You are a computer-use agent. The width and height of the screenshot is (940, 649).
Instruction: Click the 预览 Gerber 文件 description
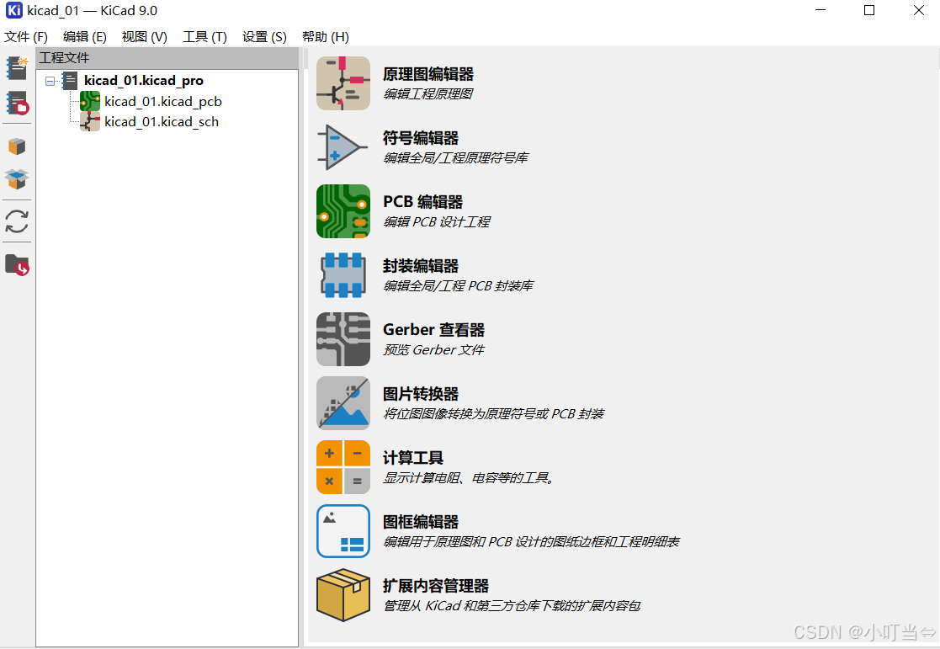click(433, 349)
